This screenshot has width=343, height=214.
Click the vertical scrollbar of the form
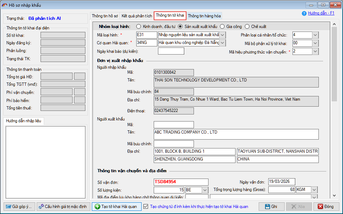pos(334,106)
